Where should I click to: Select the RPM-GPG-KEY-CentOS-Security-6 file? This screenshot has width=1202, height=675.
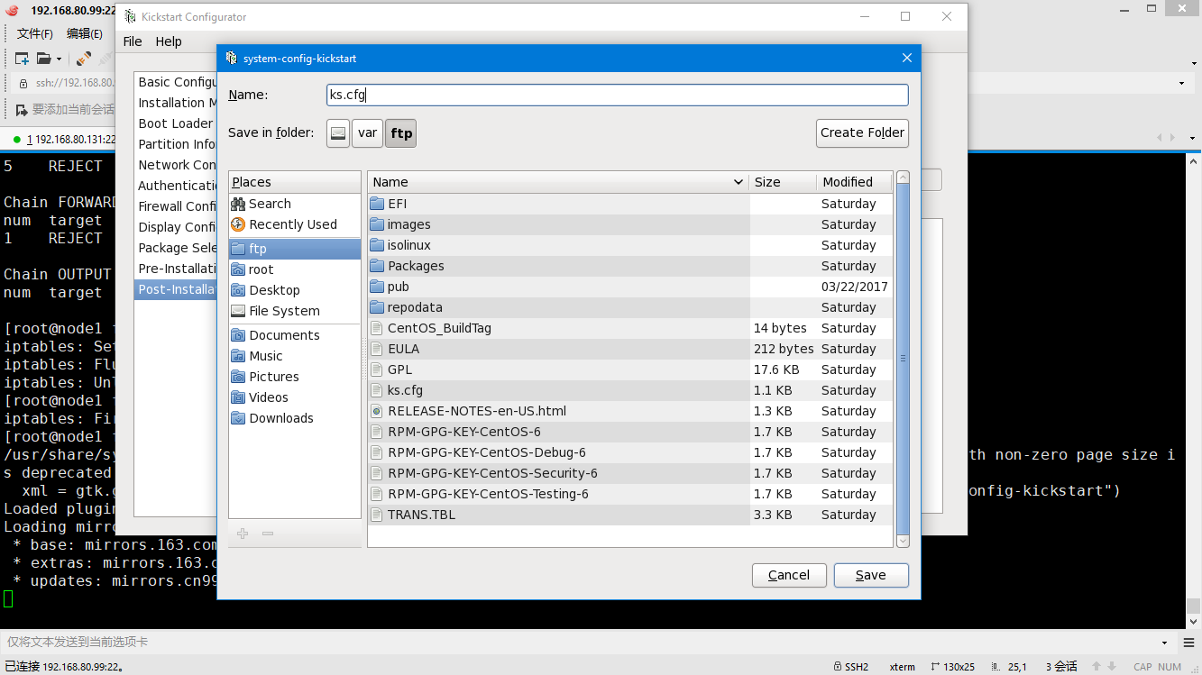pyautogui.click(x=630, y=473)
